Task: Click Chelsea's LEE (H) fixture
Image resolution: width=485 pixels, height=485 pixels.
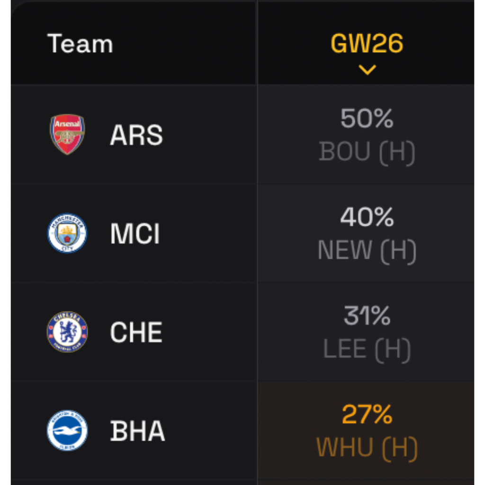Action: (x=367, y=349)
